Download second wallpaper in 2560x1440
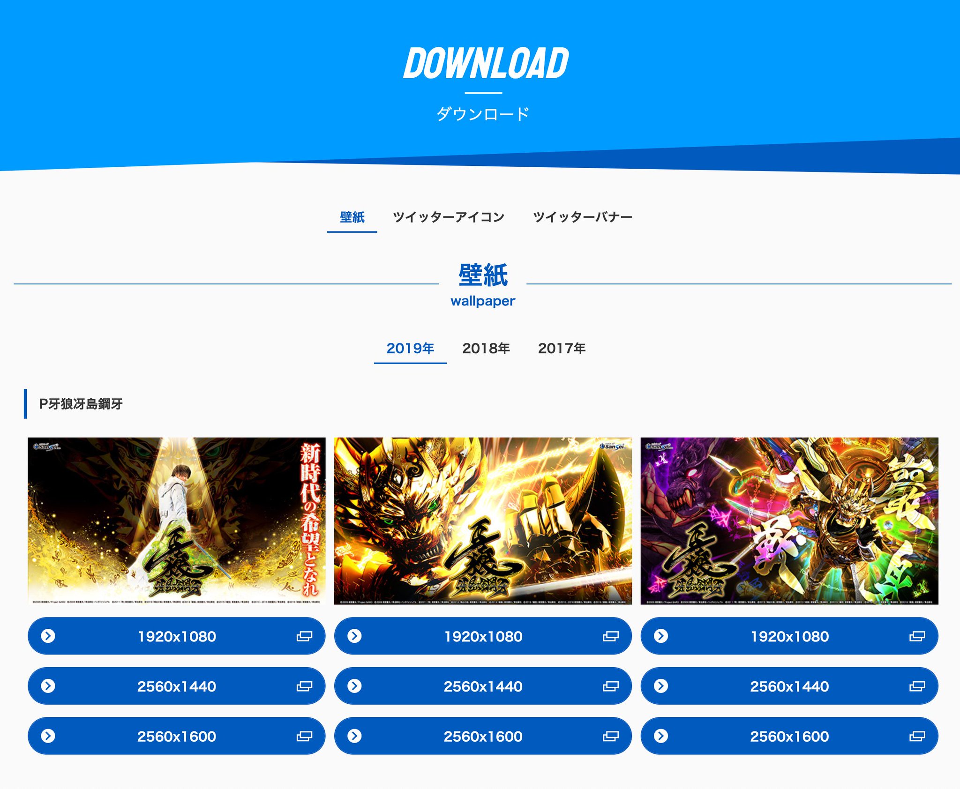 pos(483,686)
